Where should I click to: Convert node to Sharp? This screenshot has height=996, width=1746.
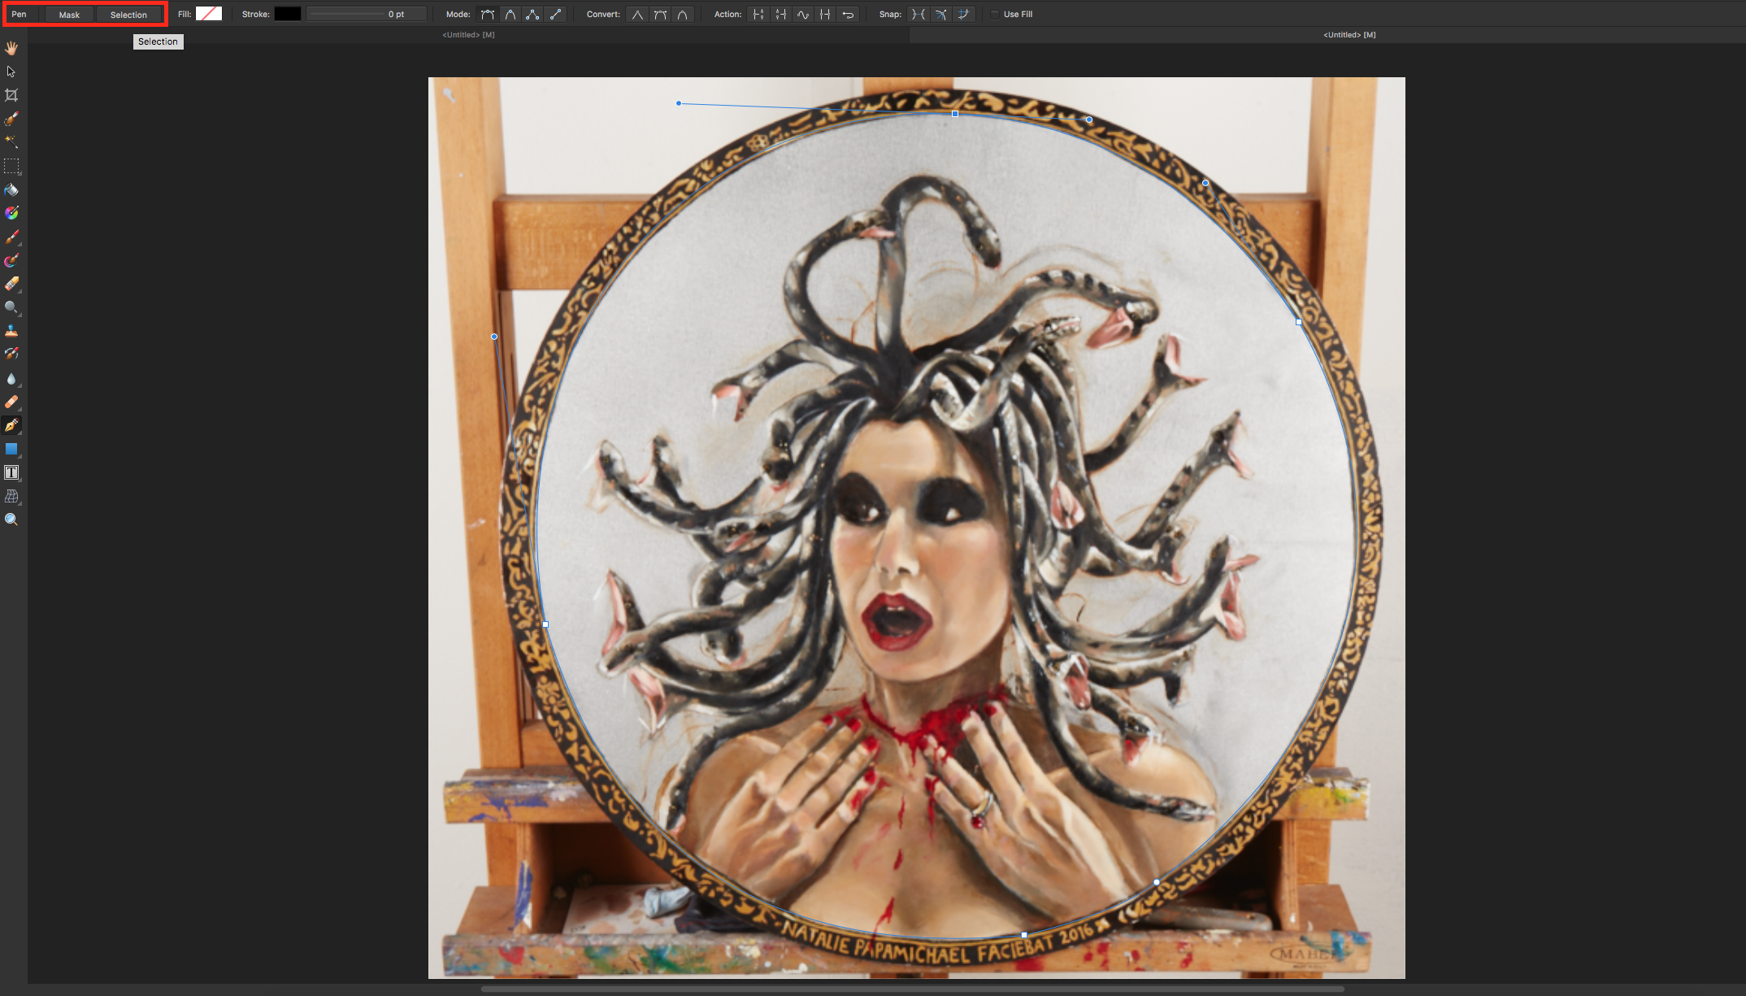pyautogui.click(x=637, y=15)
